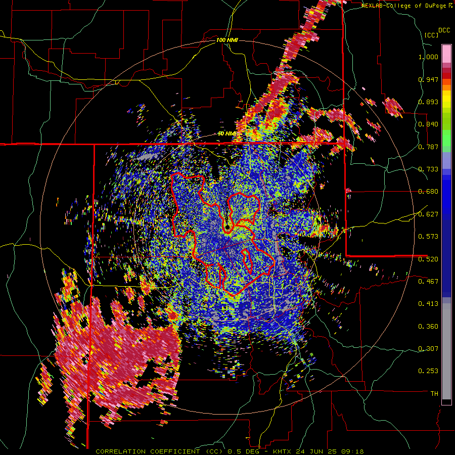Select the 0.840 scale value

pyautogui.click(x=428, y=124)
